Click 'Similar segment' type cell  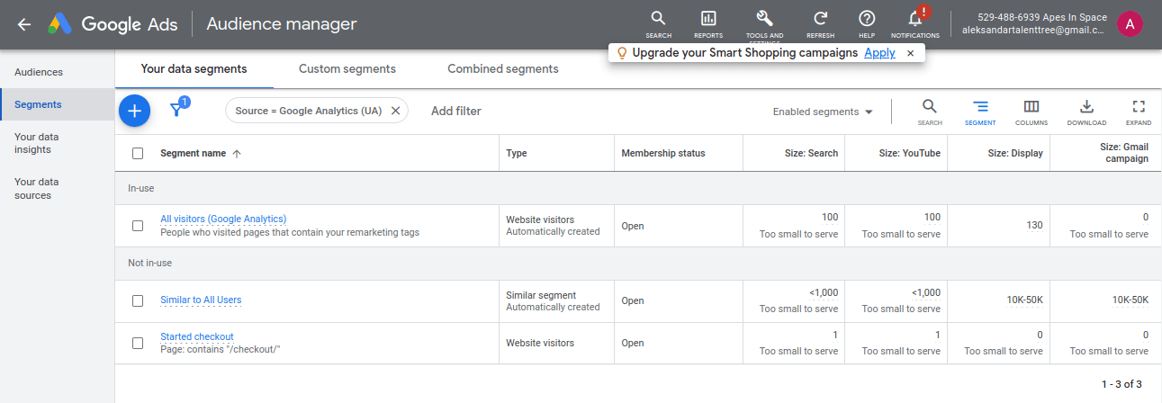click(541, 295)
